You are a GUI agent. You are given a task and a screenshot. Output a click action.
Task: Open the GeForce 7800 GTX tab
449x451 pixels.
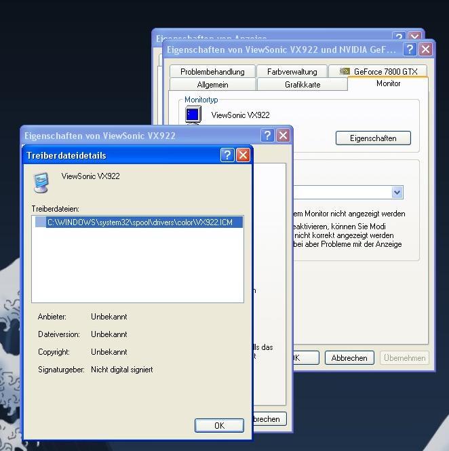(378, 71)
